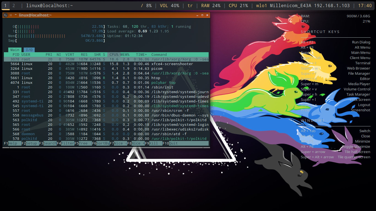Select the /usr/sbin/cron -f process row

[106, 110]
